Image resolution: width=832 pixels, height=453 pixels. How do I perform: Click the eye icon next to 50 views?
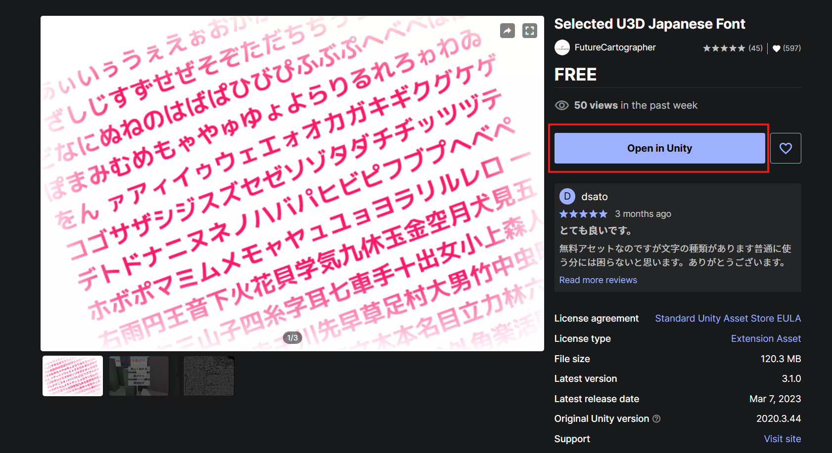pos(562,105)
